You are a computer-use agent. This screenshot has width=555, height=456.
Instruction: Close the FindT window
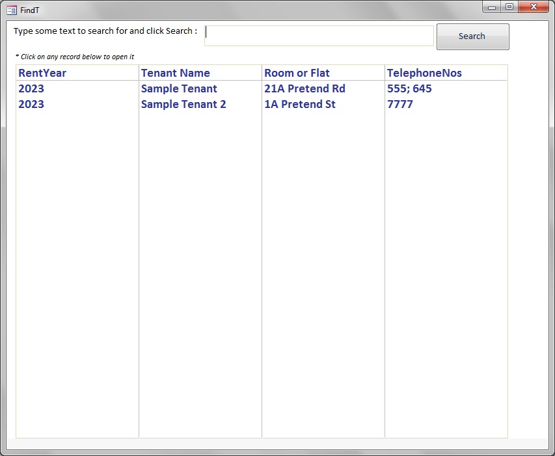tap(534, 7)
